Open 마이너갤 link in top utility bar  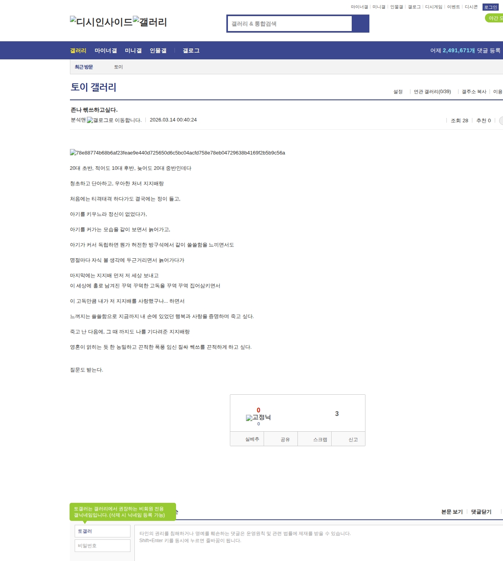click(x=359, y=7)
